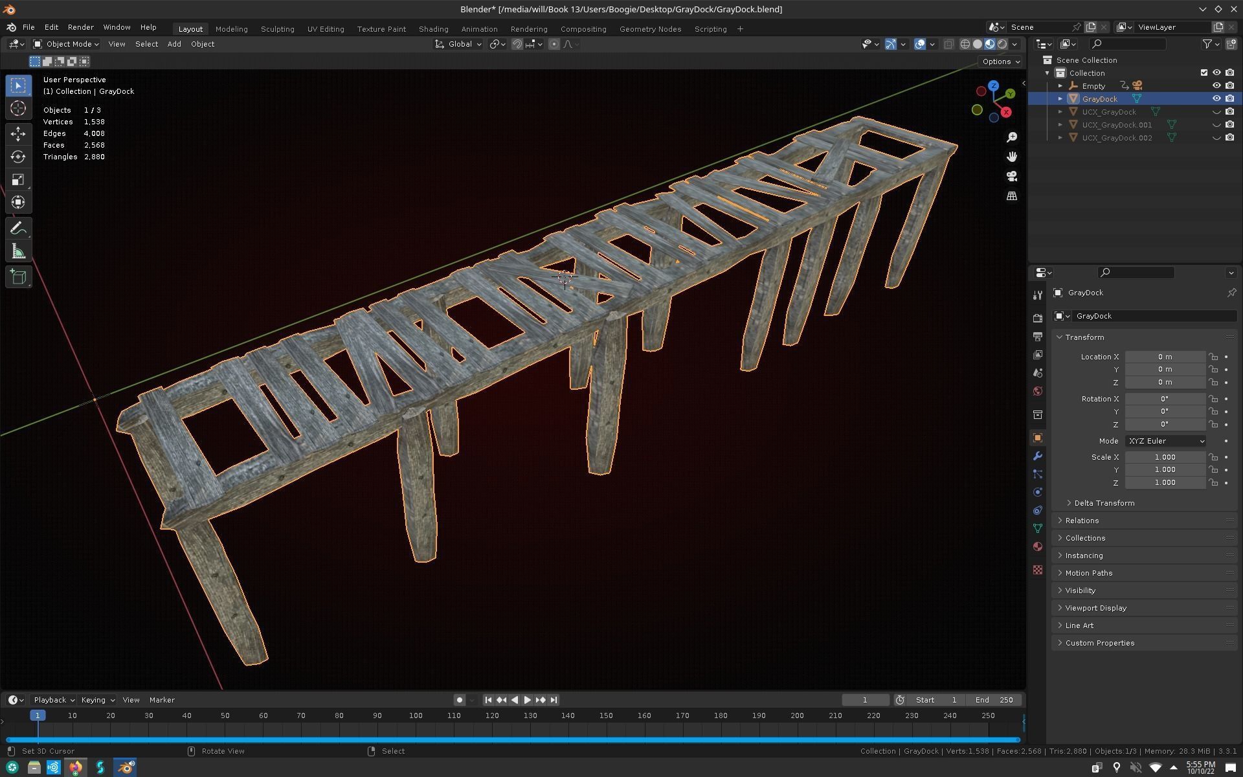Open the Object Mode dropdown

pyautogui.click(x=66, y=44)
